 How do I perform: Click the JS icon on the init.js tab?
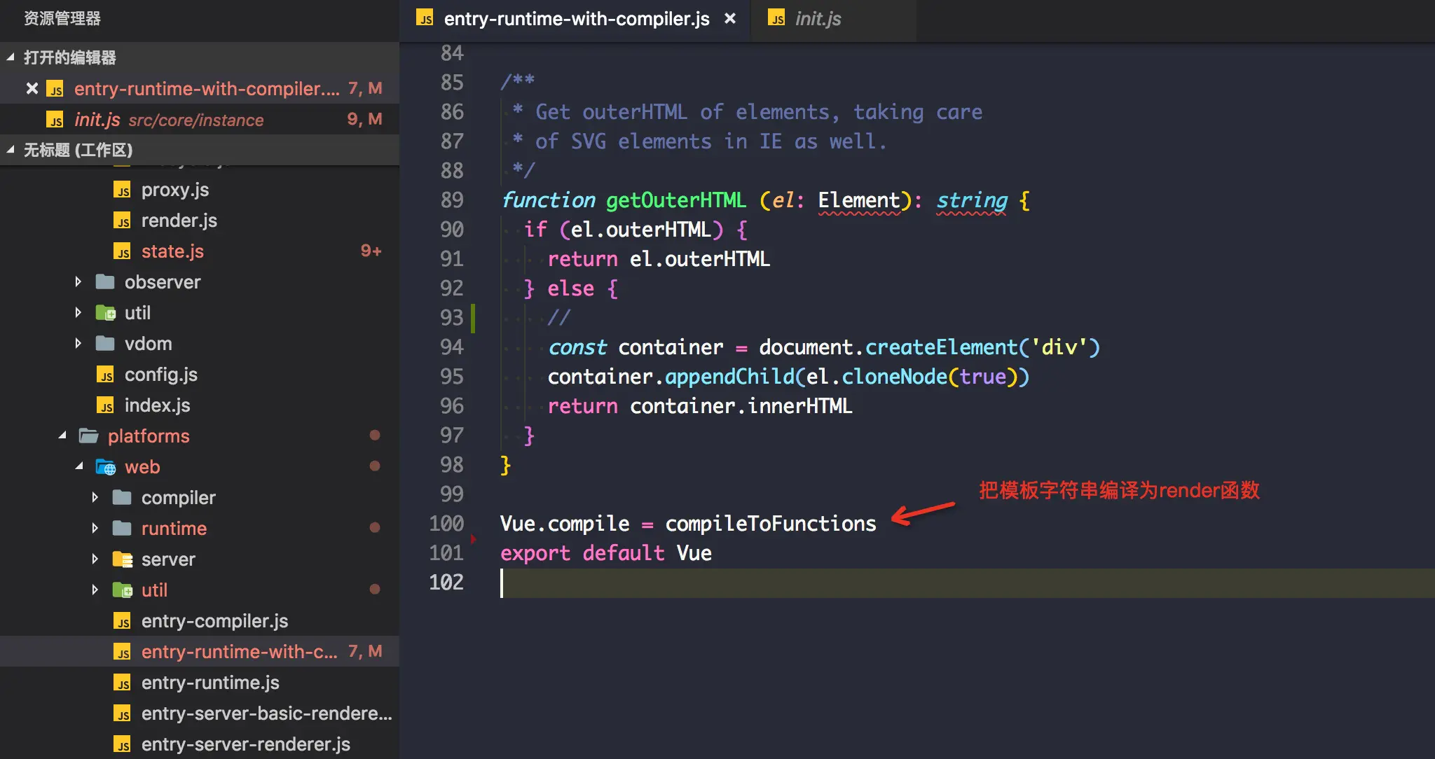pos(778,18)
